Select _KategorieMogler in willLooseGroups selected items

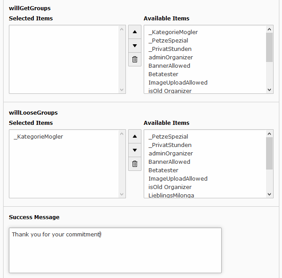39,137
